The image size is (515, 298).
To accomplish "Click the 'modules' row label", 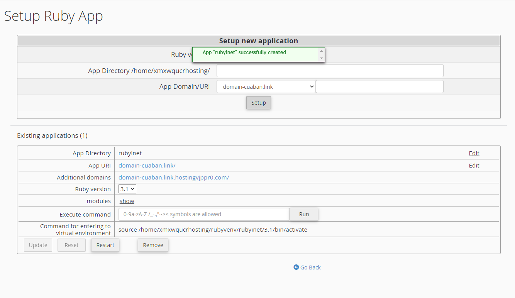I will 99,201.
